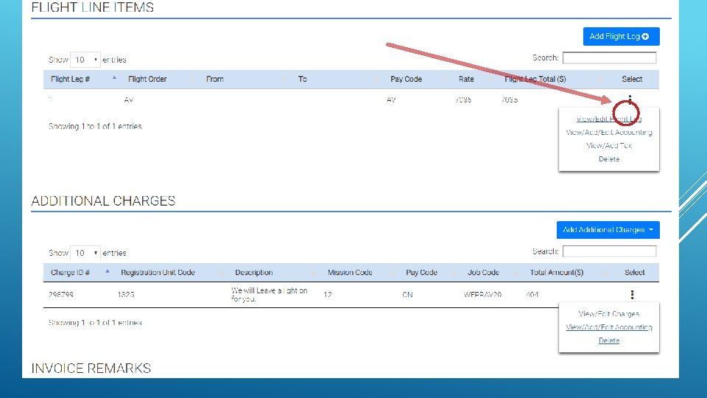The image size is (707, 398).
Task: Click the Rate value 7035 cell
Action: tap(463, 99)
